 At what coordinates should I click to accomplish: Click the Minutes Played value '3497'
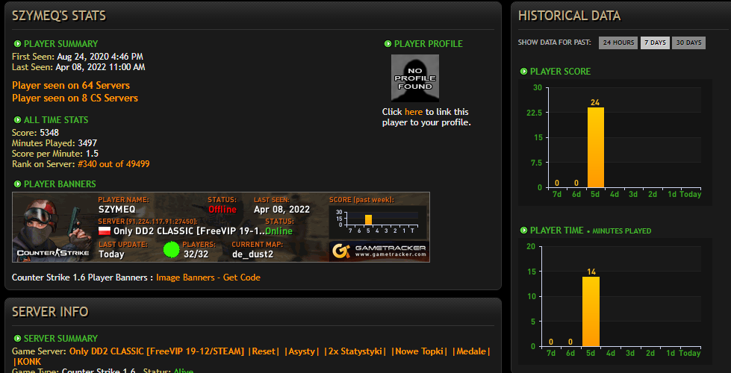(87, 143)
